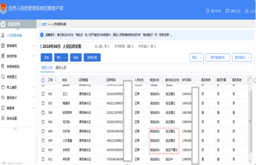Screen dimensions: 256x165
Task: Select the 境内人员 tab
Action: [x=47, y=68]
